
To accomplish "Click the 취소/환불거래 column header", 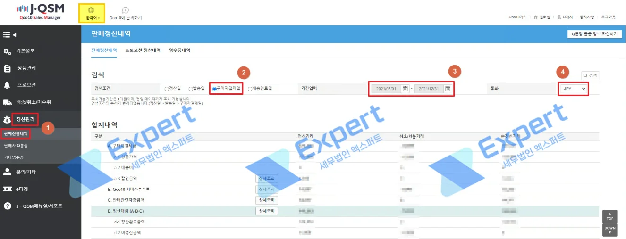I will point(411,136).
